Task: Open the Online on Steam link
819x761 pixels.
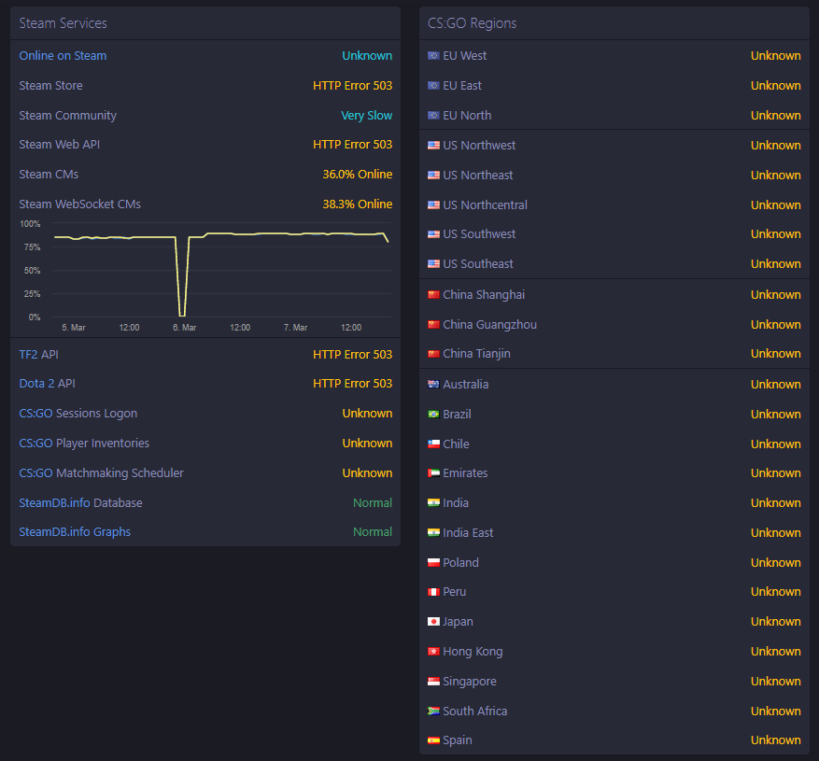Action: click(x=63, y=55)
